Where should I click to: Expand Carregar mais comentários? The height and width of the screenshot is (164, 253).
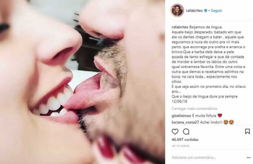[x=194, y=108]
